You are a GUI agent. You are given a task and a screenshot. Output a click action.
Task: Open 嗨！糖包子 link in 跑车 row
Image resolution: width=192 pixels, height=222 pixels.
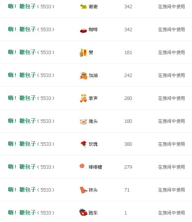click(22, 213)
